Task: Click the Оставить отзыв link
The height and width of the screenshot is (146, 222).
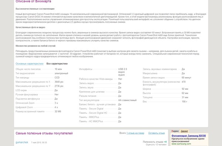Action: (156, 133)
